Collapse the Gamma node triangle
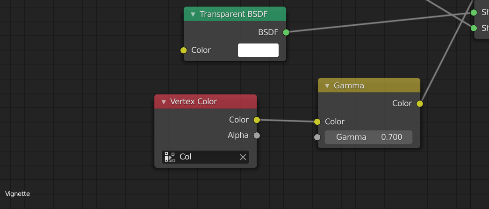The width and height of the screenshot is (489, 209). click(327, 86)
